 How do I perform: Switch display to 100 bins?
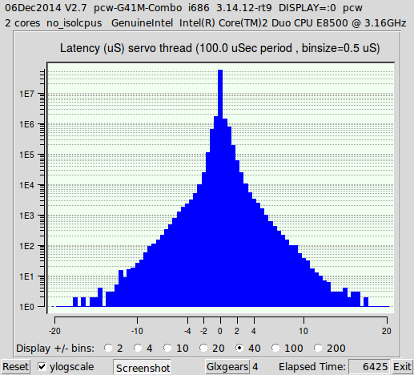(x=275, y=348)
